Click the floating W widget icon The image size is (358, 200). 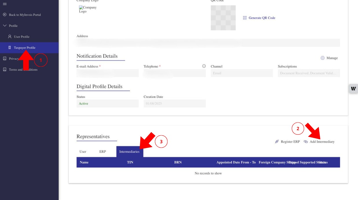tap(353, 89)
